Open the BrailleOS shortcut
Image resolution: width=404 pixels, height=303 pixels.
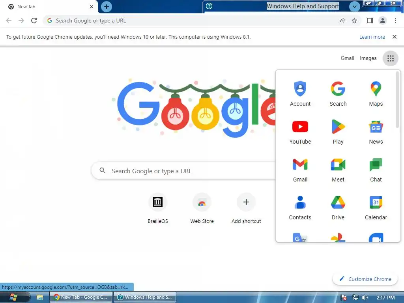click(158, 208)
